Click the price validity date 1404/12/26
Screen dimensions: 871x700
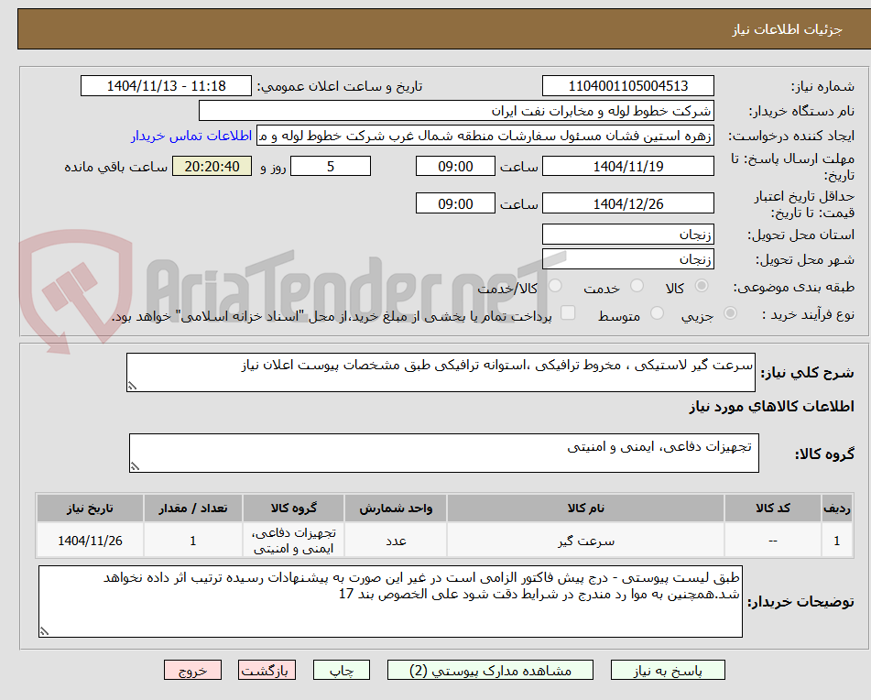[627, 203]
